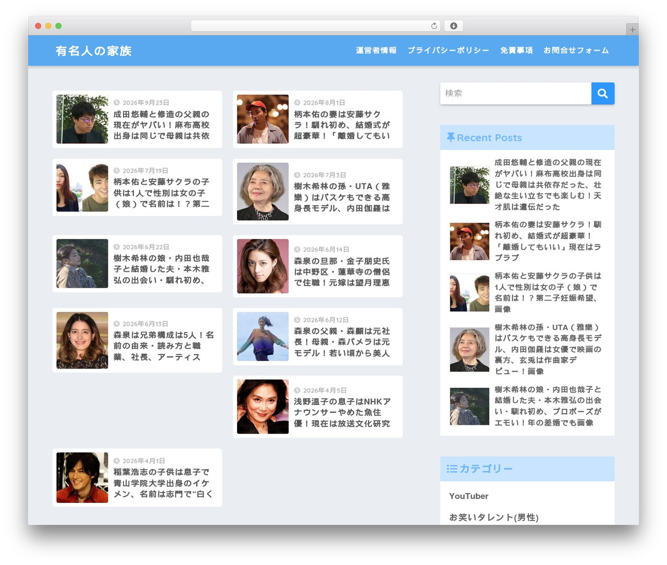The width and height of the screenshot is (667, 565).
Task: Add a new browser tab with plus
Action: [x=633, y=30]
